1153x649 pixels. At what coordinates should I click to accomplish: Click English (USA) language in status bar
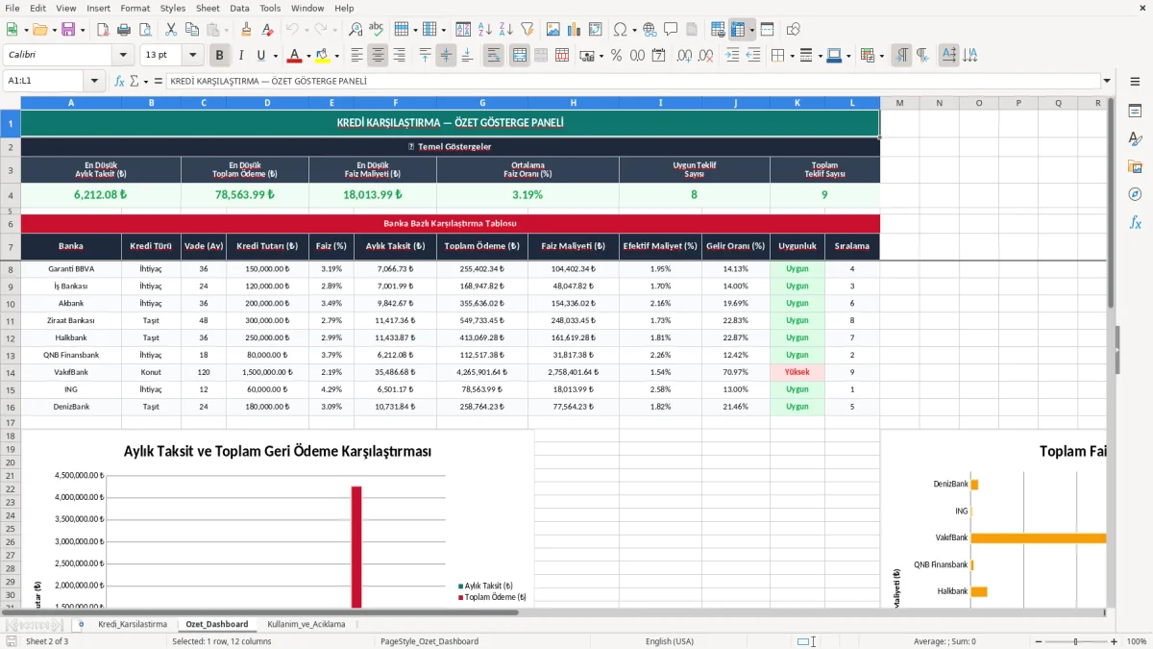[x=670, y=641]
